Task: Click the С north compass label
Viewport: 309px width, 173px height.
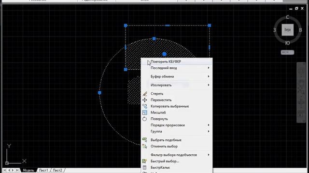Action: (288, 17)
